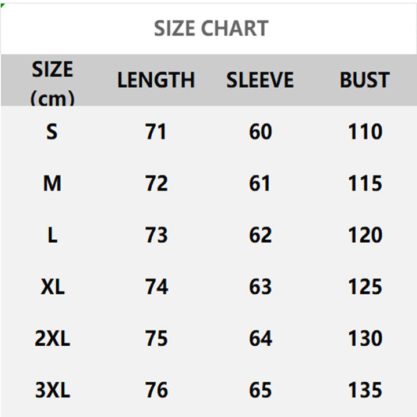Select the size S row label
This screenshot has height=417, width=417.
coord(52,132)
